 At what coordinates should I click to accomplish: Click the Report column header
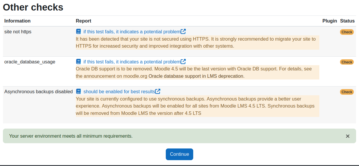83,21
